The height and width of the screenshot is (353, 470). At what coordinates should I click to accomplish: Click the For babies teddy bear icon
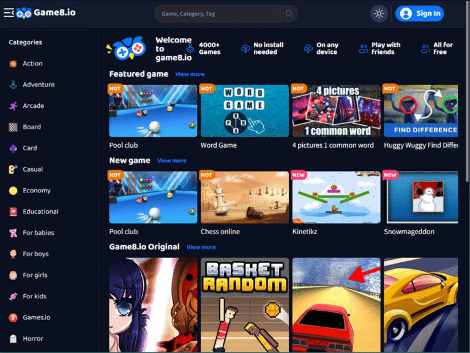click(x=13, y=233)
